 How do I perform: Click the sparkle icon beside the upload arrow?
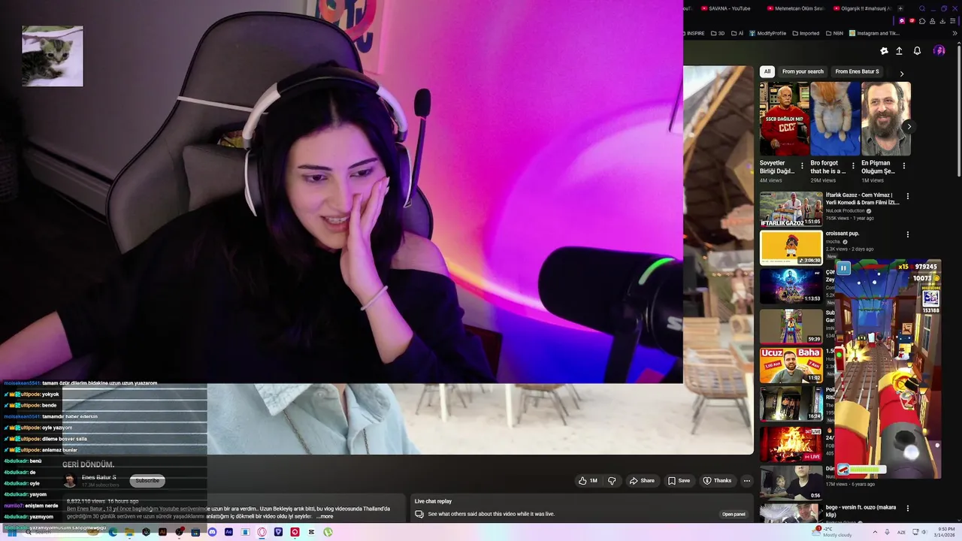tap(884, 51)
